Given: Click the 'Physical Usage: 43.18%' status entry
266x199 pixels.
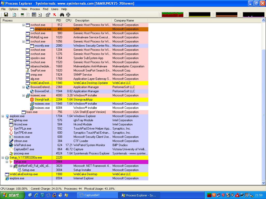Looking at the screenshot, I should click(x=99, y=189).
